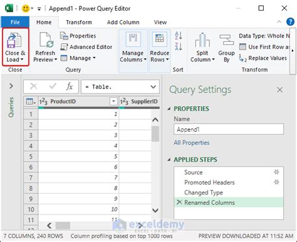Click the Excel logo icon in title bar
Image resolution: width=297 pixels, height=242 pixels.
coord(9,8)
